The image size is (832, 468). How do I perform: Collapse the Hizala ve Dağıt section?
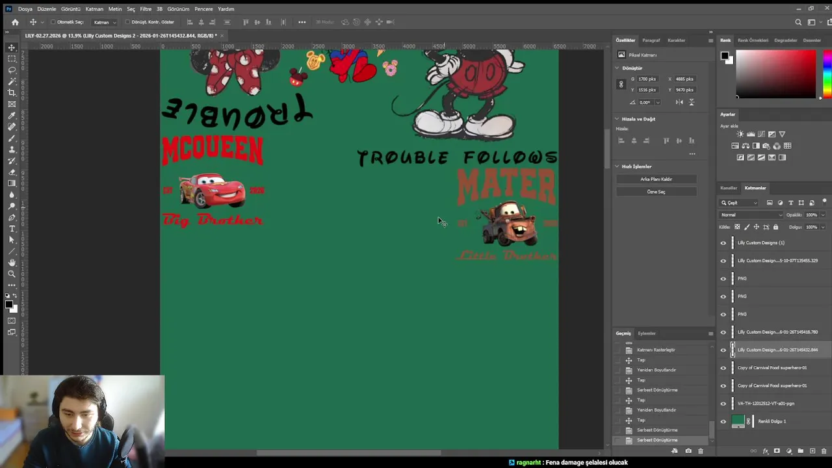617,119
